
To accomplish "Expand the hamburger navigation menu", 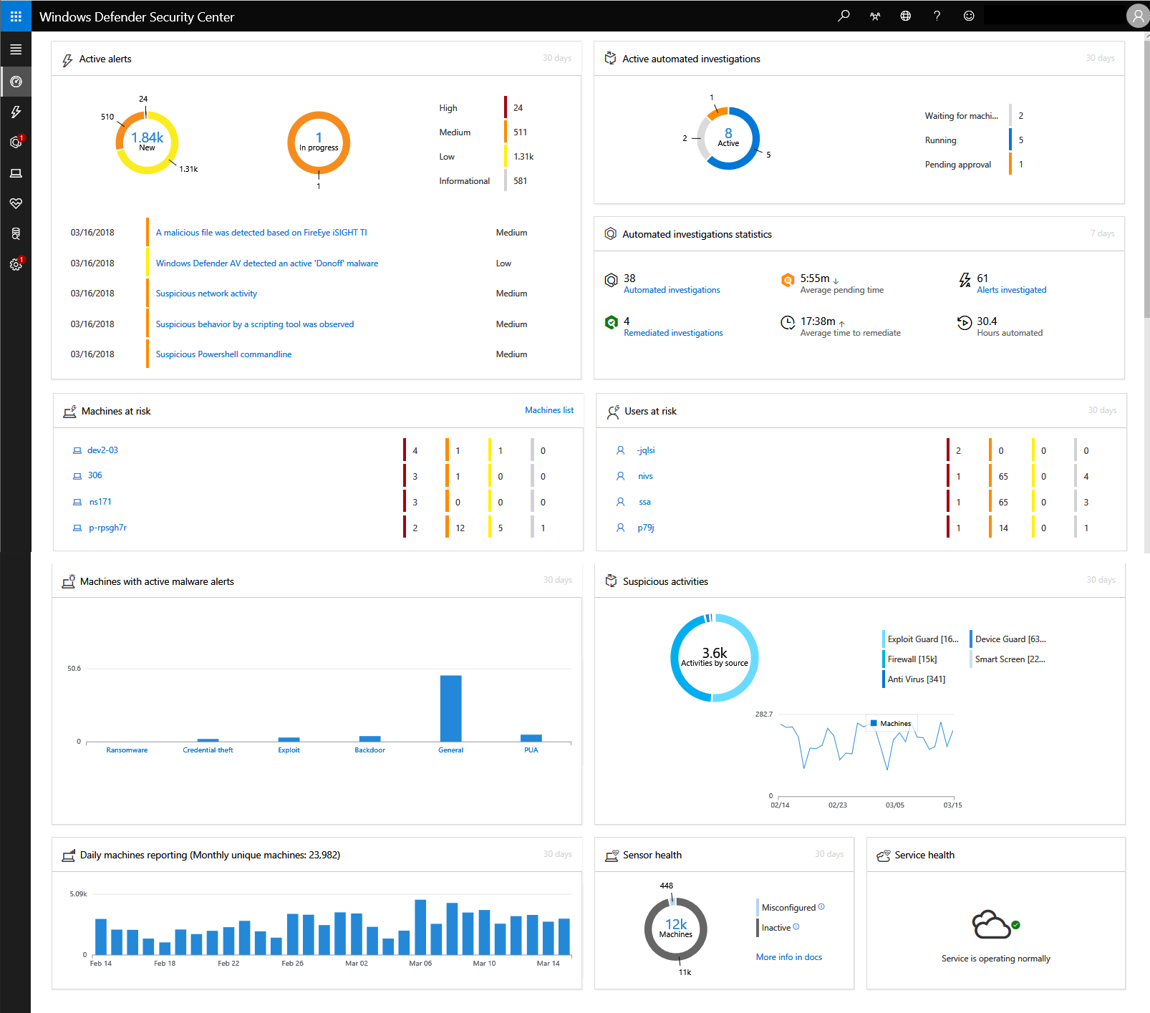I will click(16, 49).
